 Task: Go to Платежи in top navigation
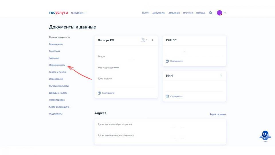[188, 13]
